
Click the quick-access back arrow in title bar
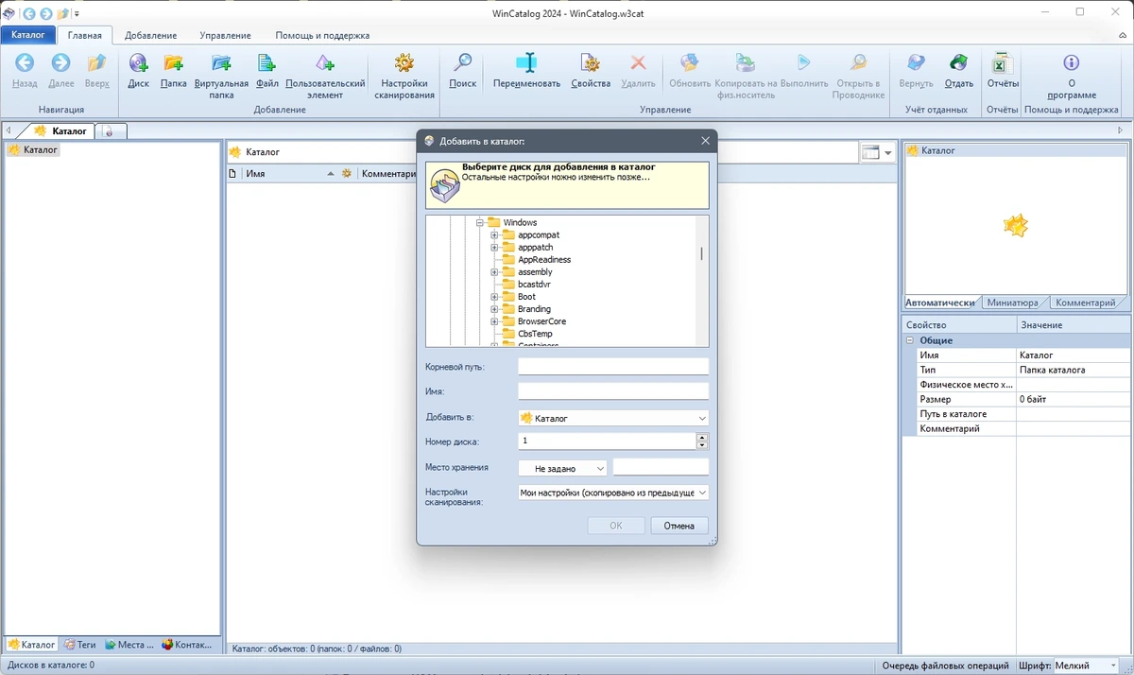[x=29, y=13]
